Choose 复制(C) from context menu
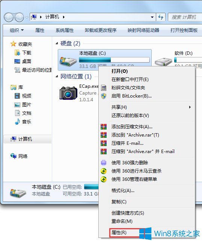 pyautogui.click(x=147, y=202)
